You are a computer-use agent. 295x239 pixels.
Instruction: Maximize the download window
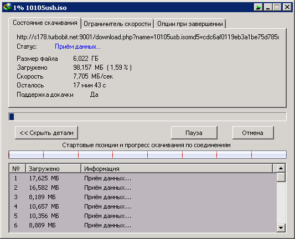click(x=277, y=7)
